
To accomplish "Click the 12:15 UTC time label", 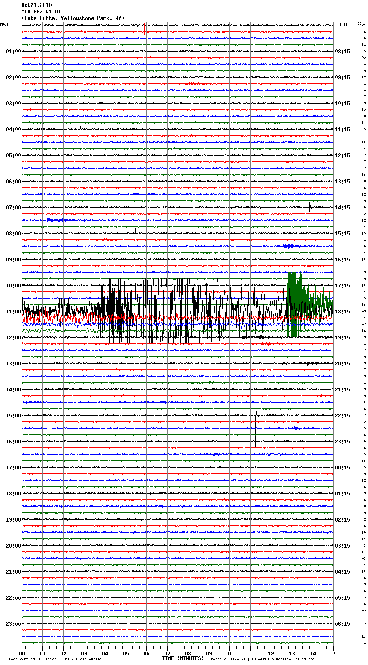I will click(x=342, y=156).
